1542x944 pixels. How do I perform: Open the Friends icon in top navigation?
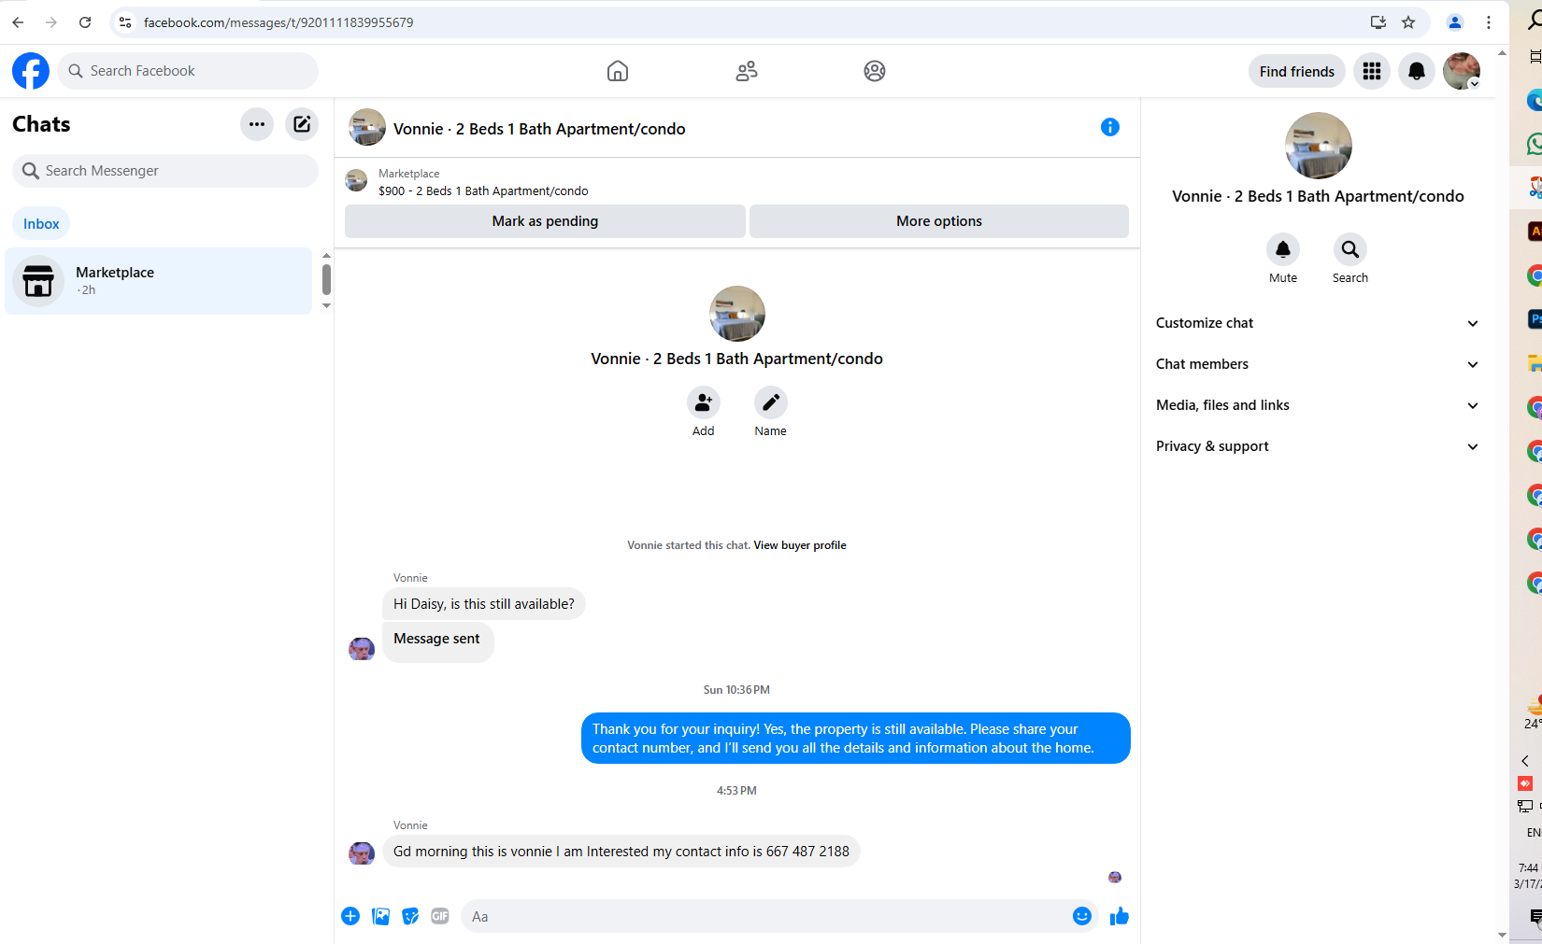click(x=746, y=71)
